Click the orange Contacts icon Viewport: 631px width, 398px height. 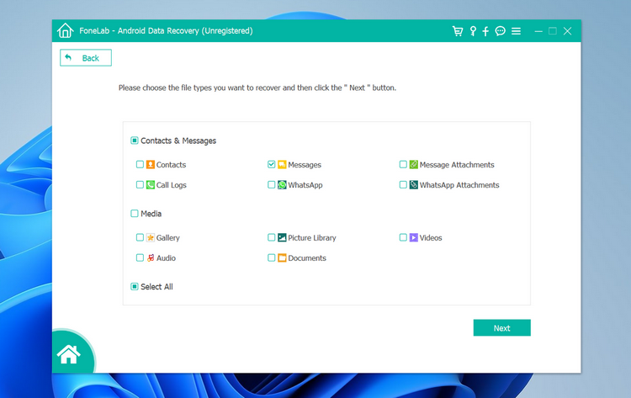151,165
